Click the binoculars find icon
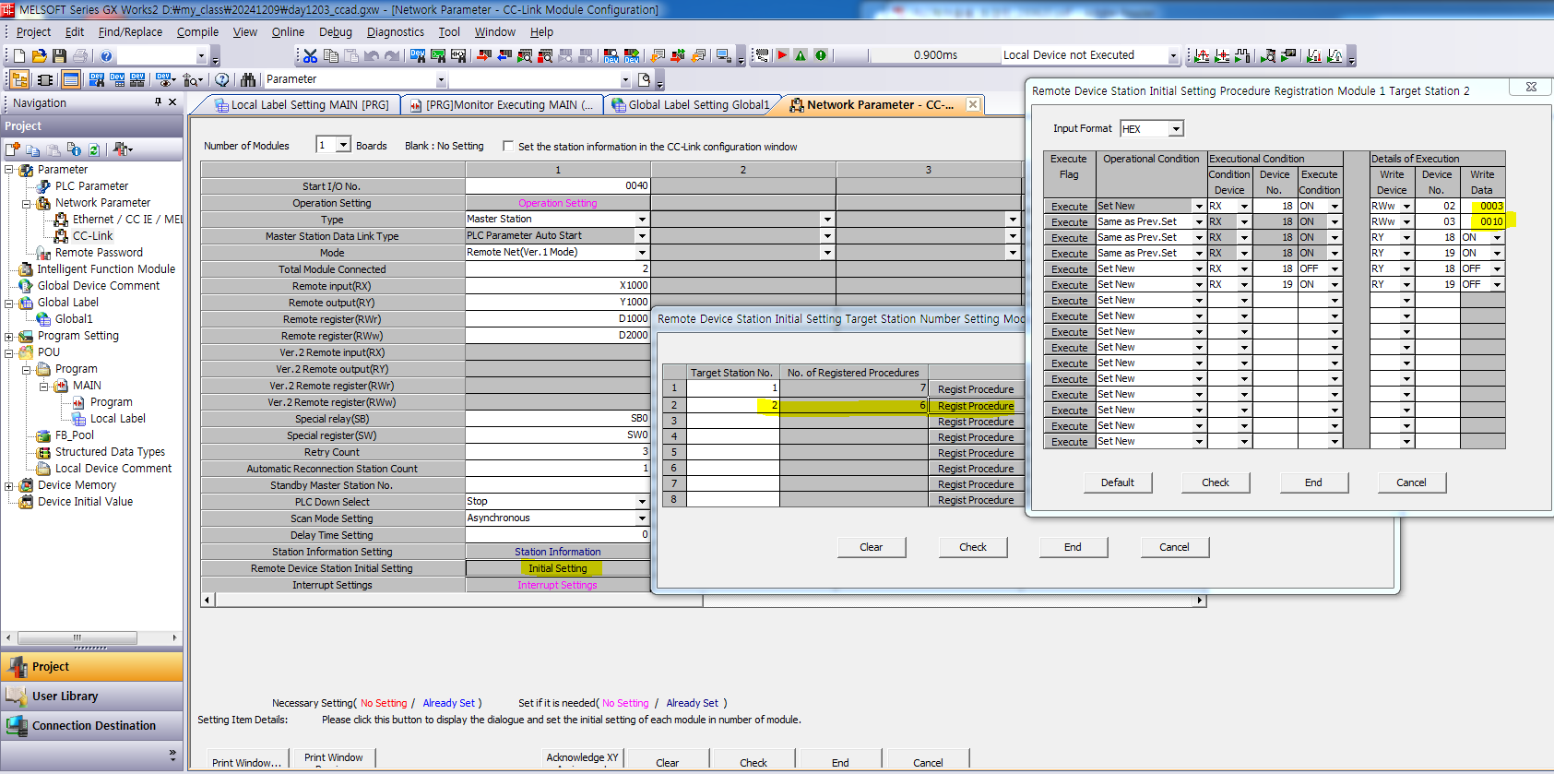This screenshot has width=1554, height=774. coord(248,79)
